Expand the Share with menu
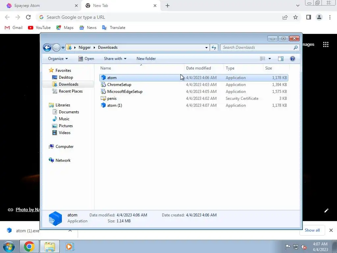337x253 pixels. pos(115,59)
